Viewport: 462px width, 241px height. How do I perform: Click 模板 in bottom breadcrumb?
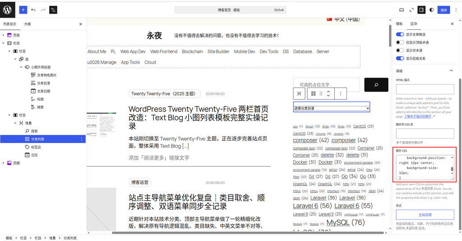click(9, 238)
